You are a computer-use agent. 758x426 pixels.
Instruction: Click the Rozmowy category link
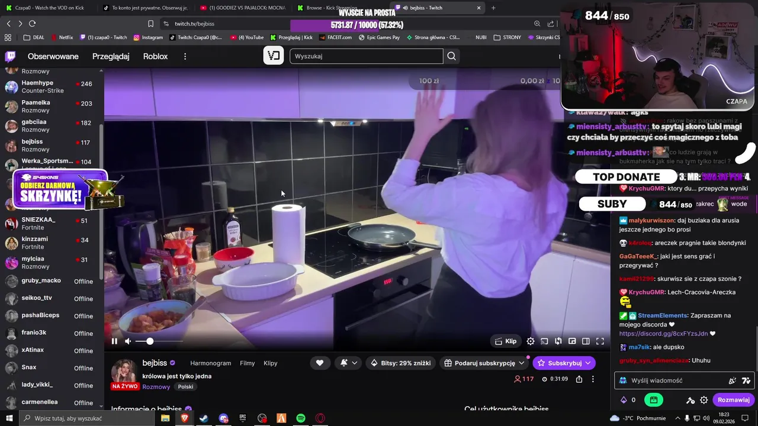156,387
